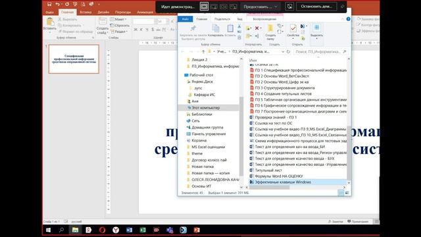The height and width of the screenshot is (237, 421).
Task: Switch to the Transitions (Переходы) tab in PowerPoint
Action: pyautogui.click(x=123, y=12)
